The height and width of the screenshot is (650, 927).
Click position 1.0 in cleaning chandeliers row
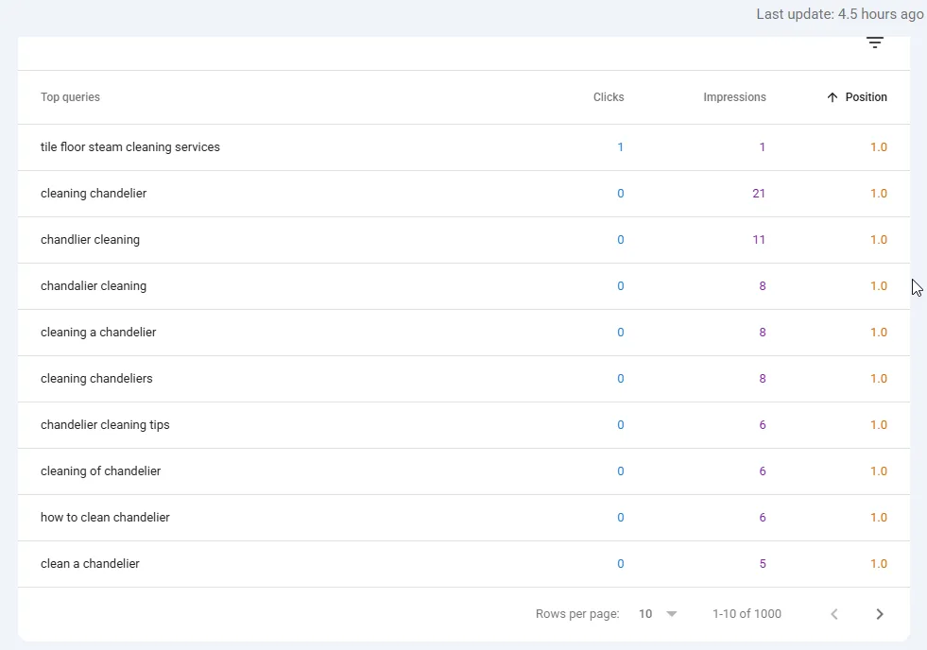tap(879, 378)
